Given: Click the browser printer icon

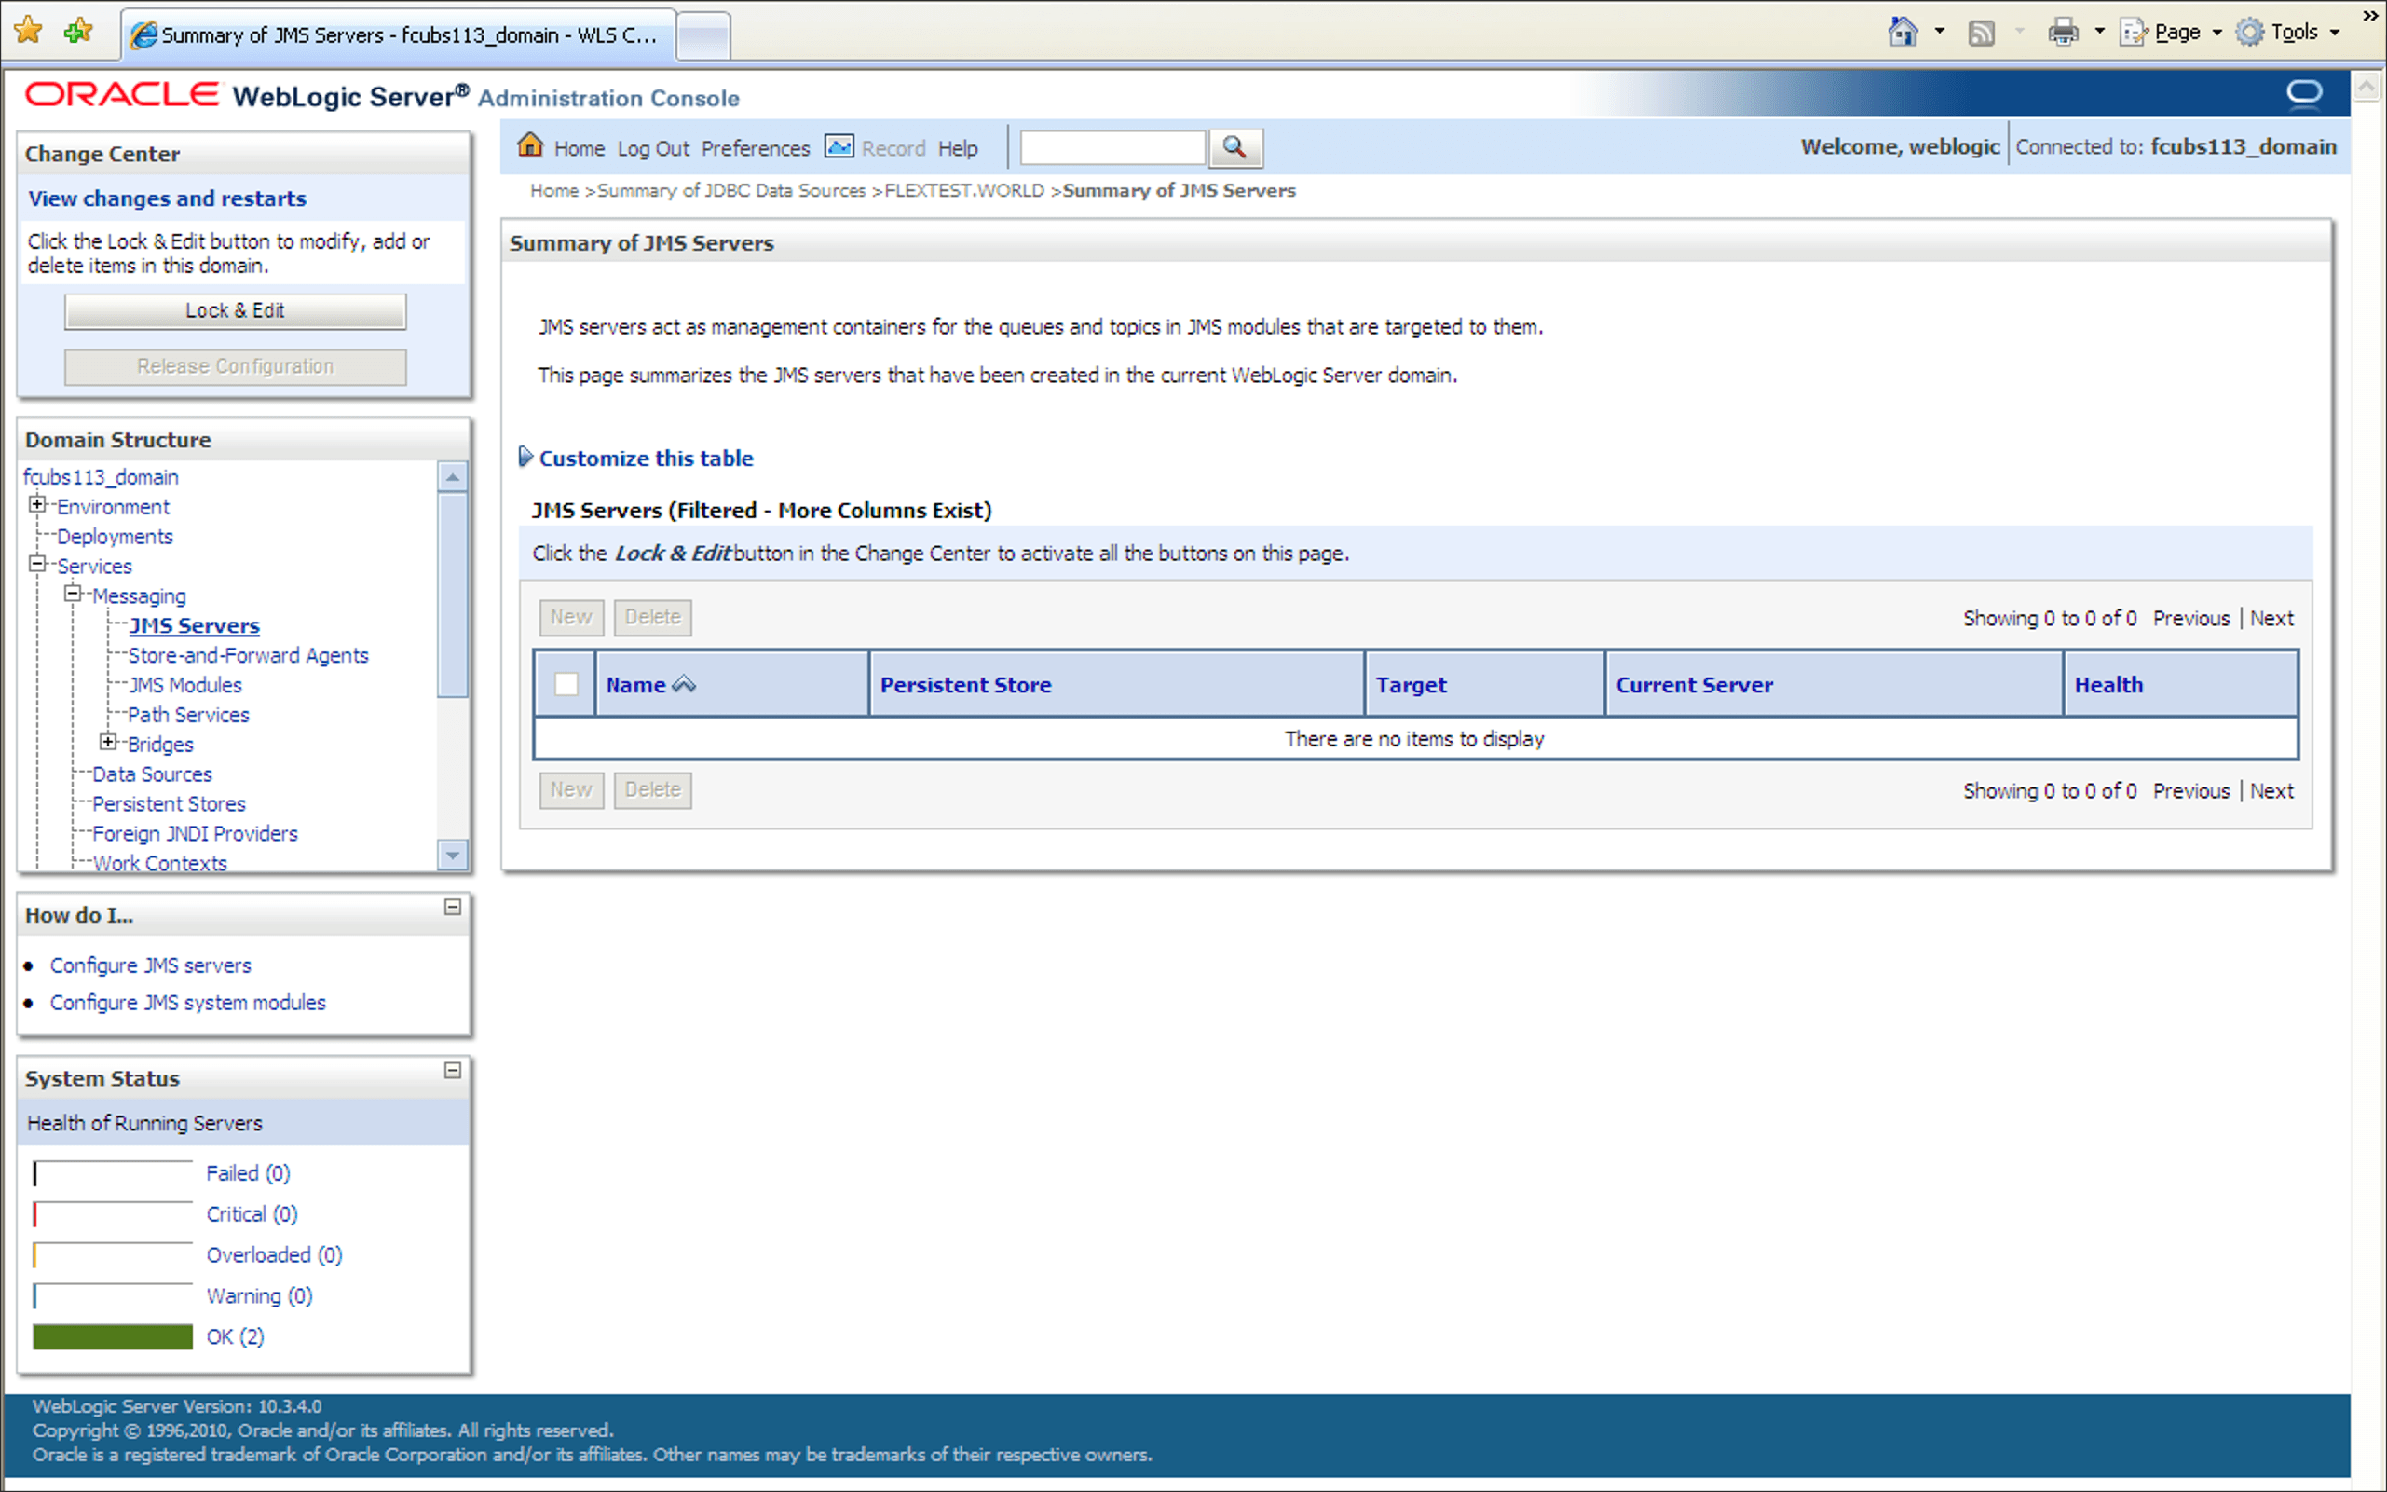Looking at the screenshot, I should coord(2062,33).
